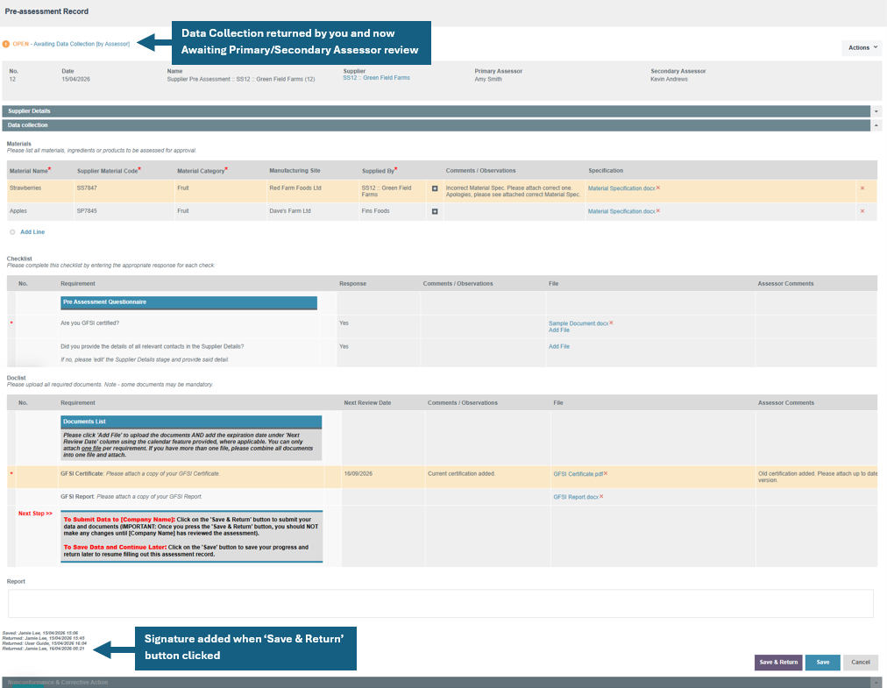Open GFSI Report.docx file
Viewport: 887px width, 688px height.
[575, 497]
